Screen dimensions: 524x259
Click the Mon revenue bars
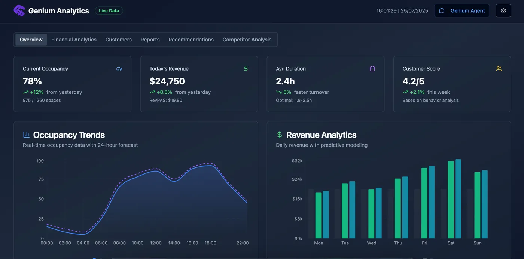click(x=322, y=215)
